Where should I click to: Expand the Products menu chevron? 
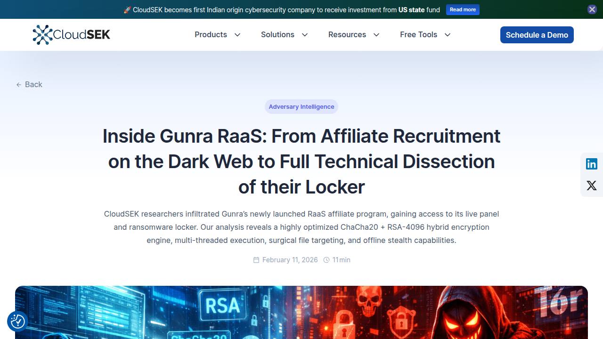[x=237, y=35]
